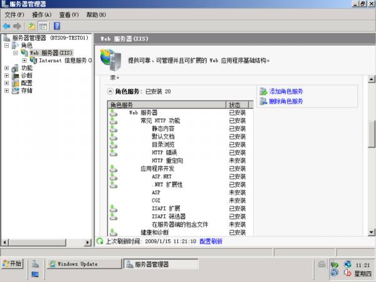Viewport: 376px width, 282px height.
Task: Click the 状态 column header
Action: (237, 105)
